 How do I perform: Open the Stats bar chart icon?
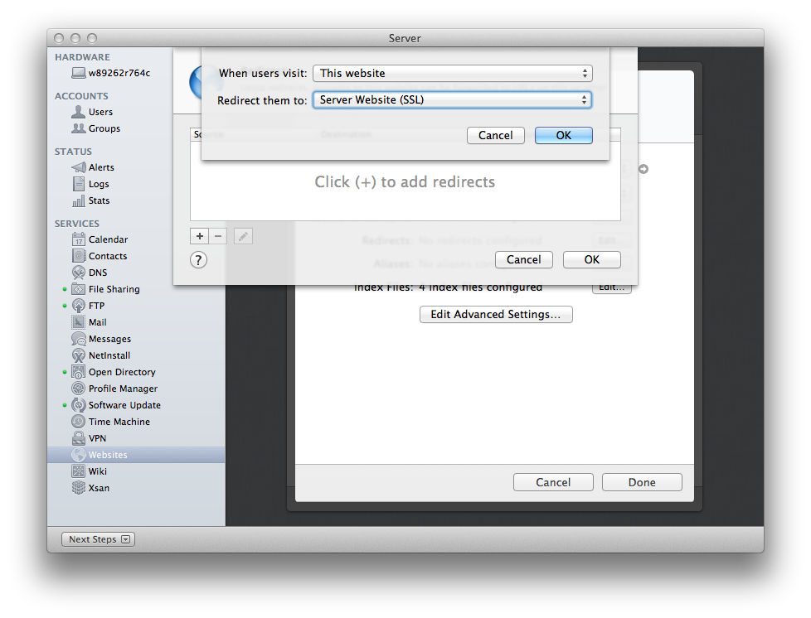pyautogui.click(x=79, y=200)
